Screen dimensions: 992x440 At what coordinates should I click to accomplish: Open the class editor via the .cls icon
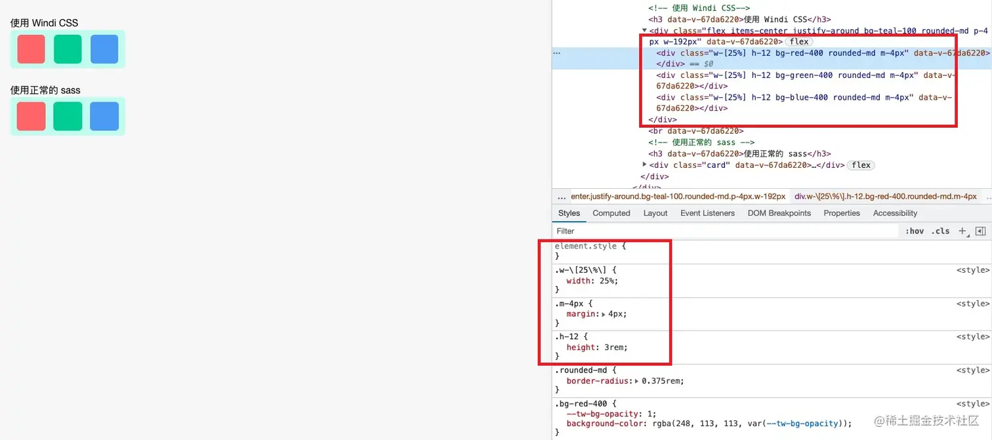tap(941, 231)
